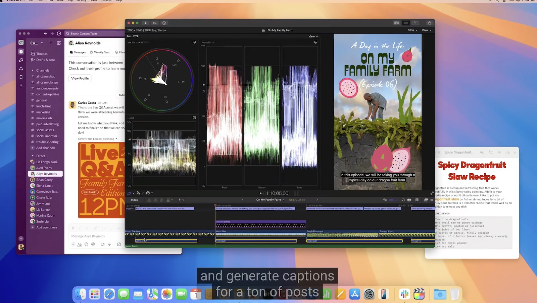Toggle the Inspector sliders icon
This screenshot has width=537, height=303.
coord(415,23)
